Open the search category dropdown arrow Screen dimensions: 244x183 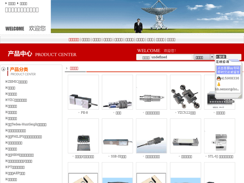212,57
